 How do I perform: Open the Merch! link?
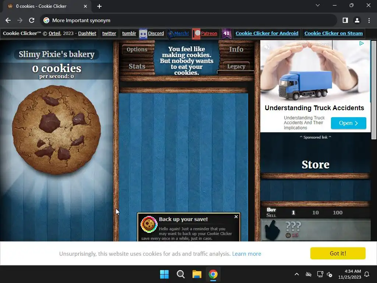point(182,34)
